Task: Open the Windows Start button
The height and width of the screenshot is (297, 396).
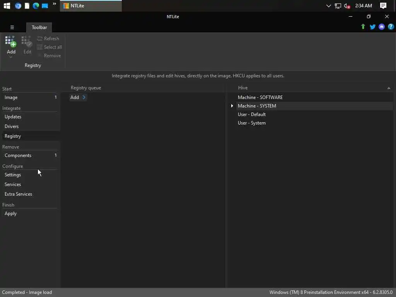Action: click(7, 5)
